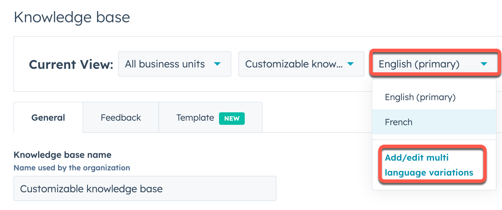This screenshot has width=502, height=210.
Task: Click the "Current View" label
Action: [x=71, y=64]
